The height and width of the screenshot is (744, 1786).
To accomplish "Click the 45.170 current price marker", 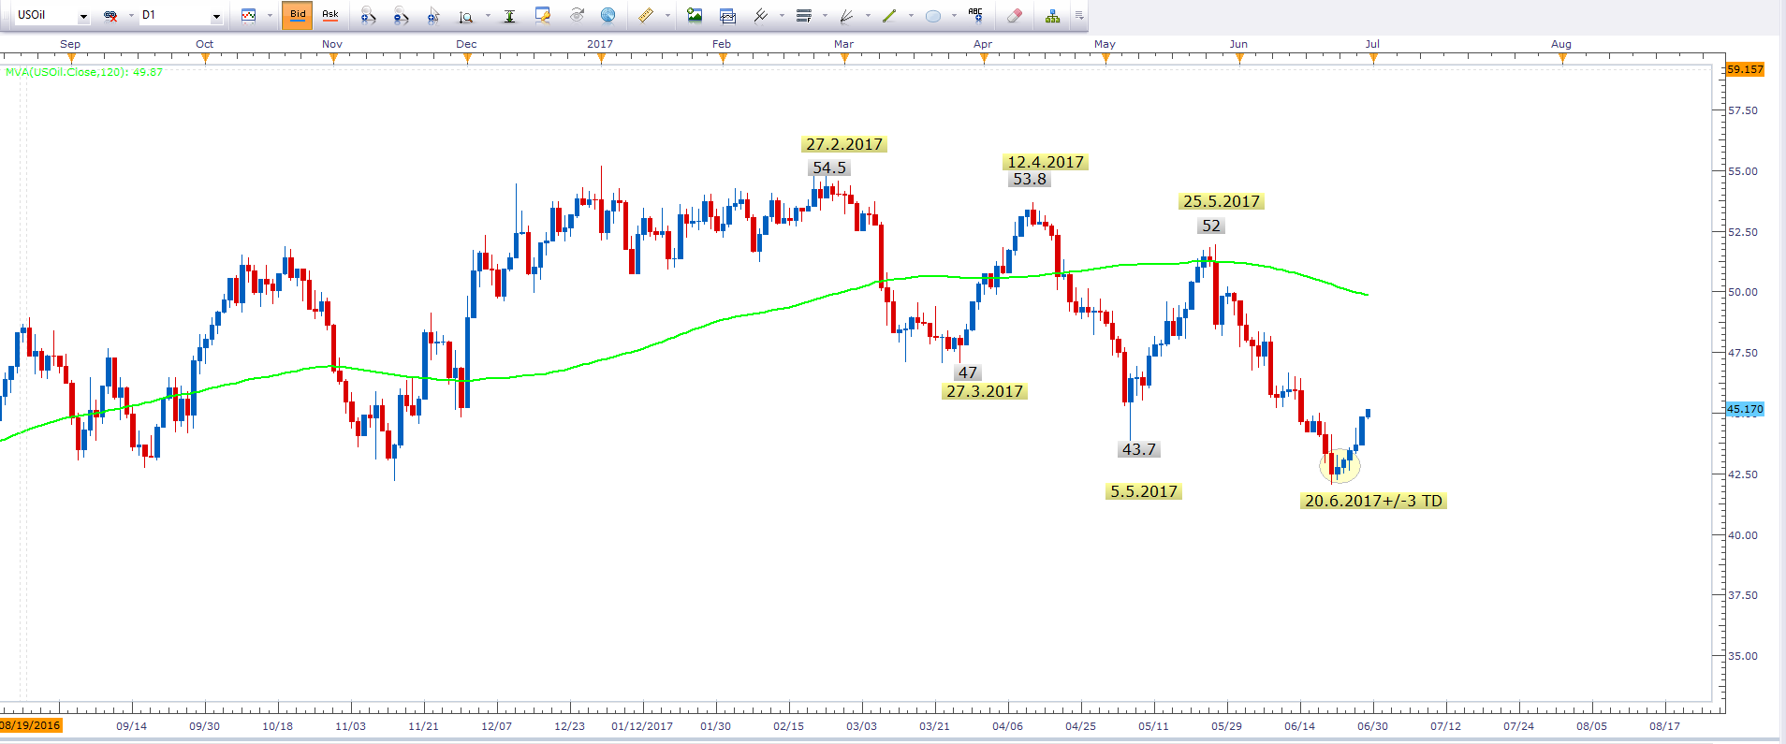I will point(1745,409).
